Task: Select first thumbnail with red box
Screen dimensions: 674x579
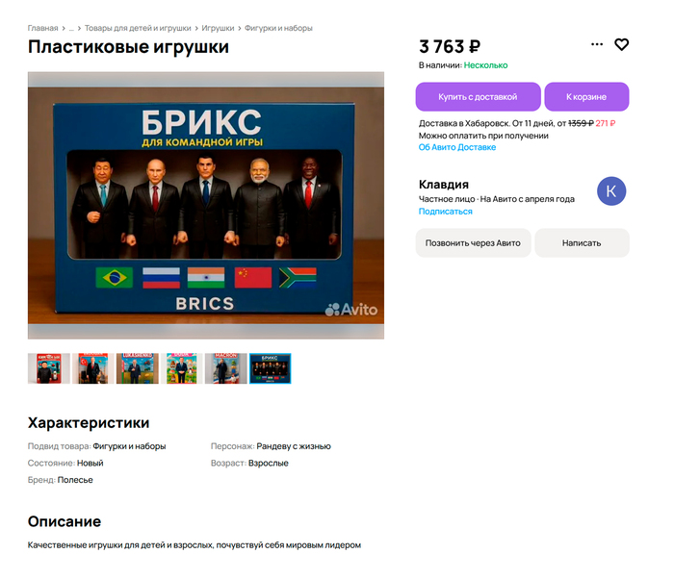Action: 49,368
